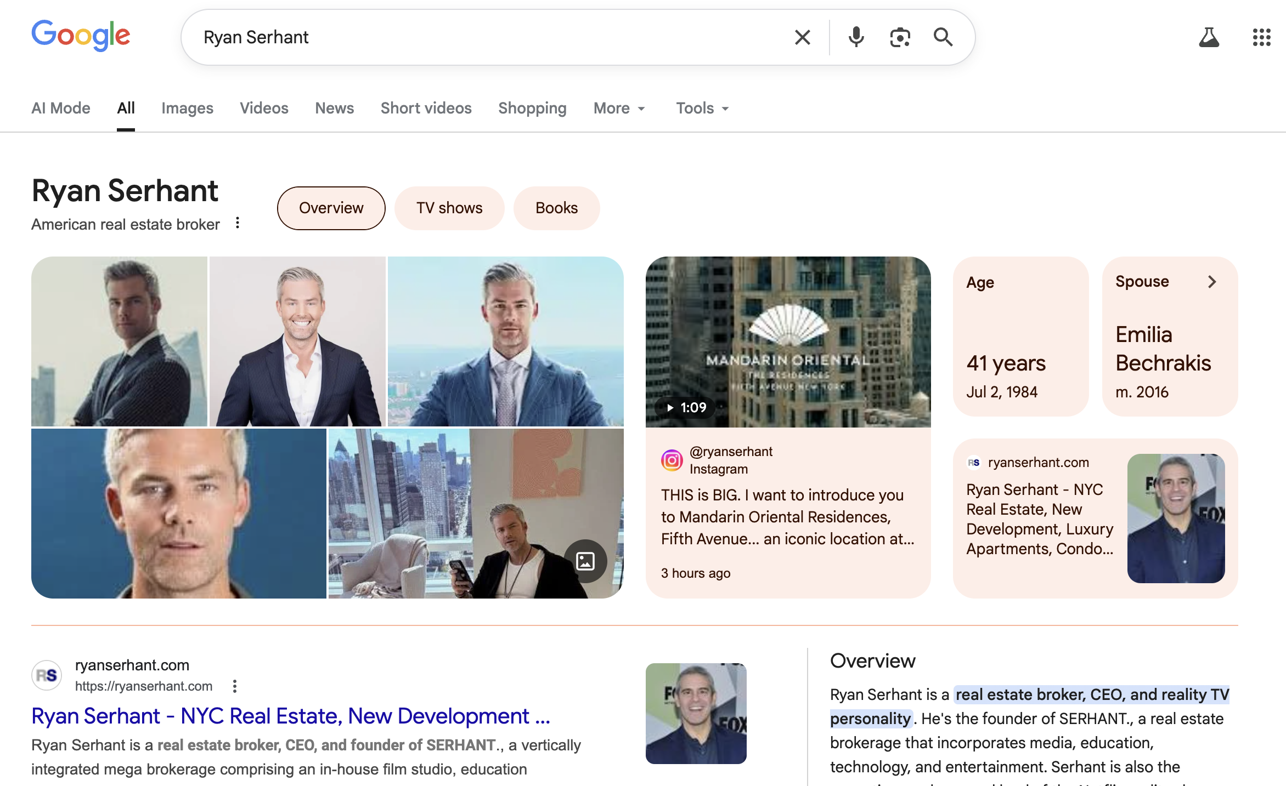
Task: Click the search magnifier icon
Action: (943, 37)
